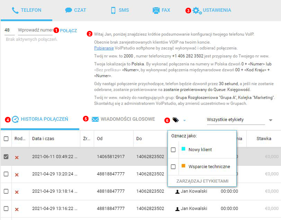Click the label tag icon

click(176, 120)
